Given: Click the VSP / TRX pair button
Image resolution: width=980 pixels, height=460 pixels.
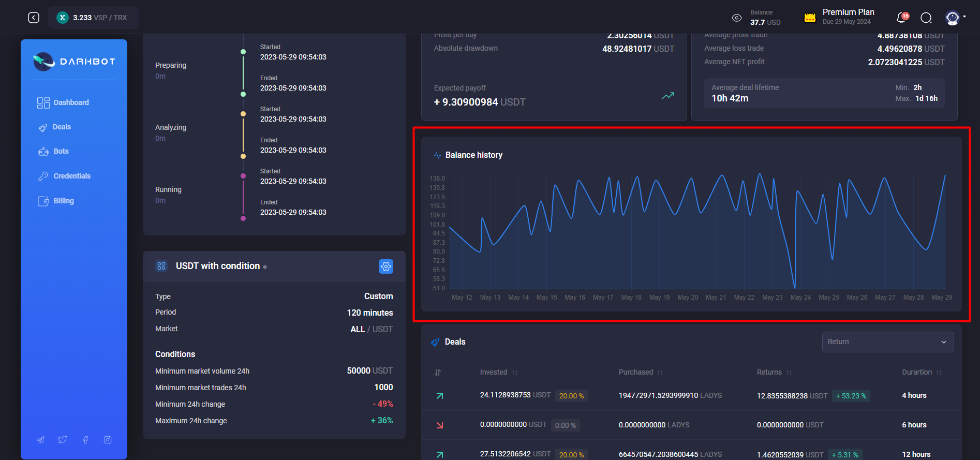Looking at the screenshot, I should click(94, 18).
